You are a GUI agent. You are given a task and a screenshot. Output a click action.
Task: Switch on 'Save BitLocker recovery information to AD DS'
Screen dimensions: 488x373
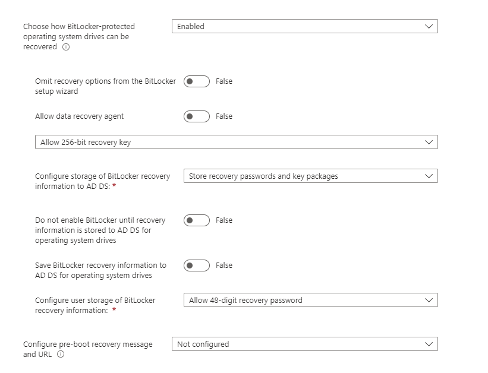click(197, 265)
